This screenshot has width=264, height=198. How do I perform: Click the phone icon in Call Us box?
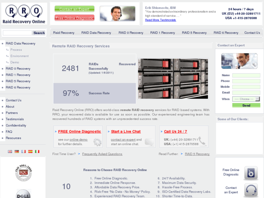click(202, 141)
